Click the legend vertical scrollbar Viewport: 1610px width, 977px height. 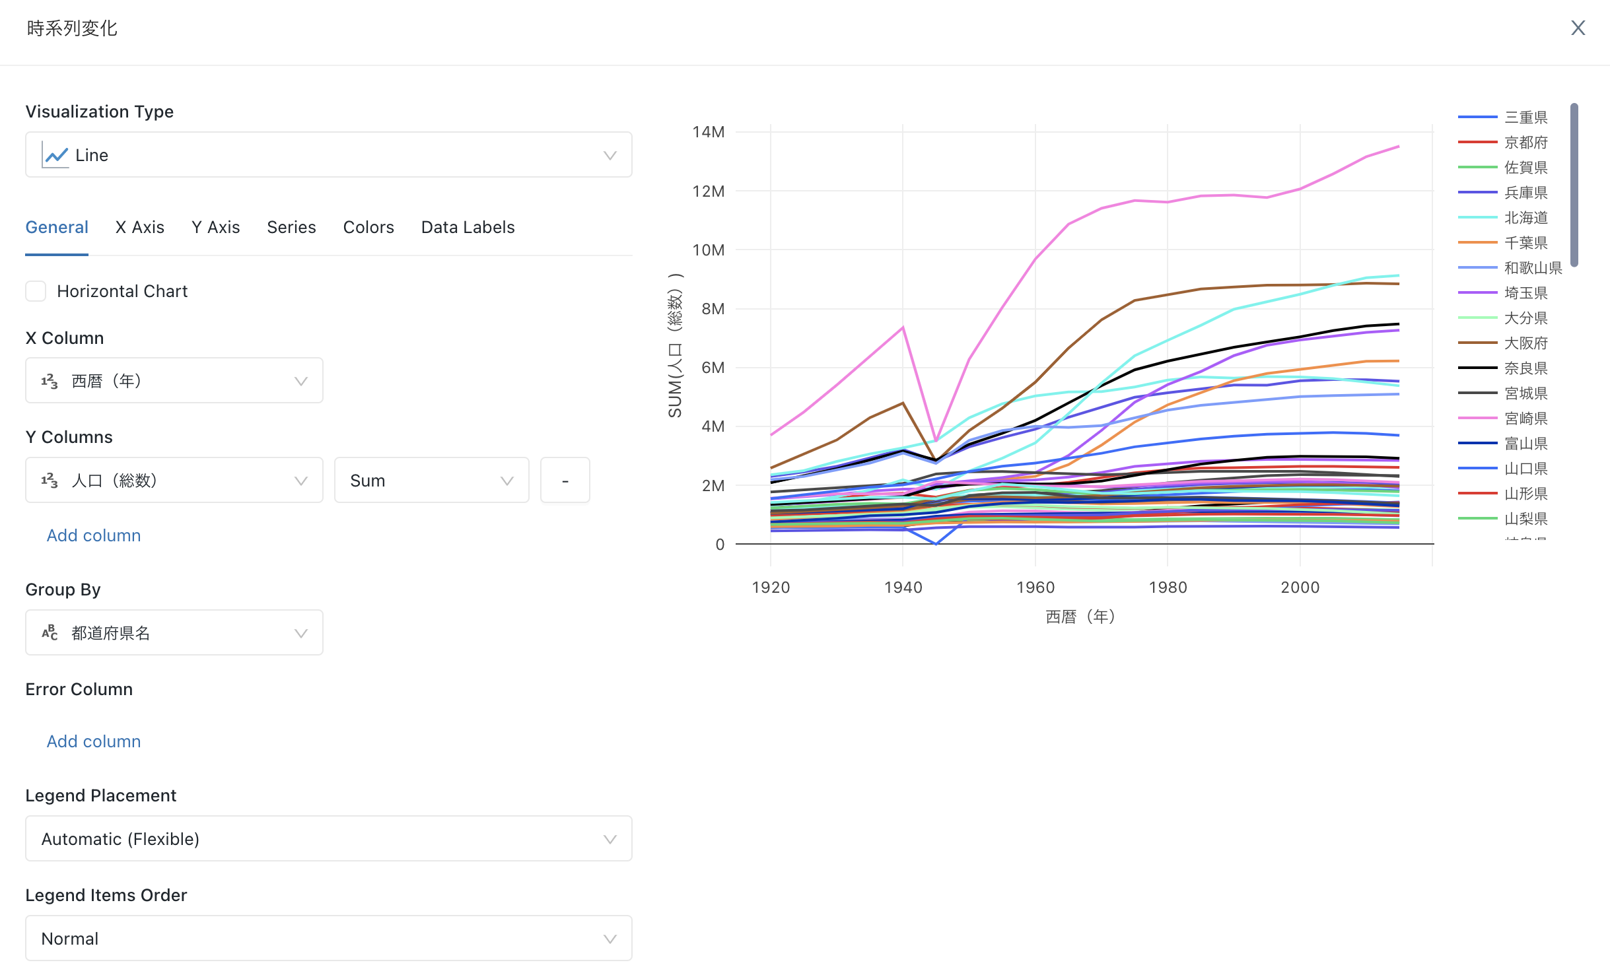click(1574, 185)
